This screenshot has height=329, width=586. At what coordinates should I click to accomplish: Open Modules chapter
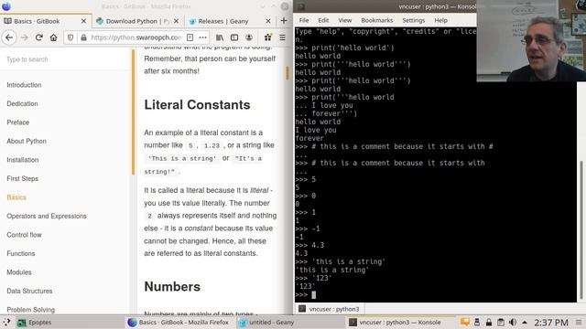tap(19, 272)
